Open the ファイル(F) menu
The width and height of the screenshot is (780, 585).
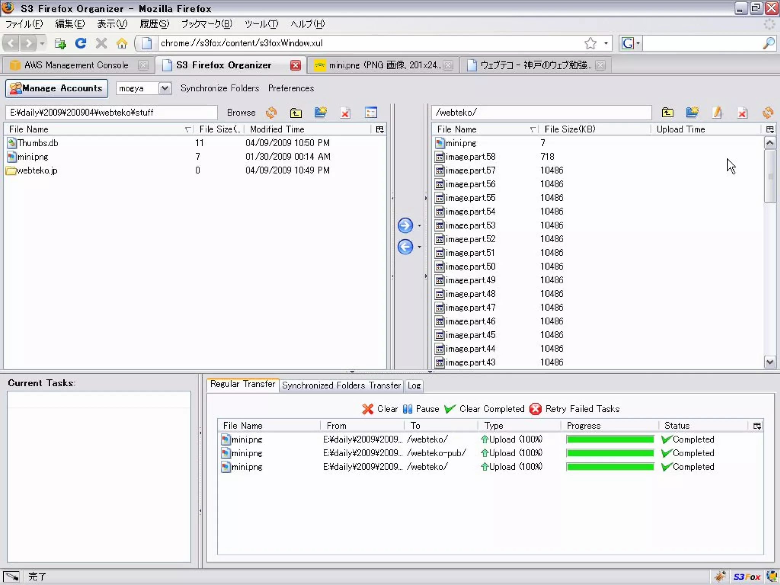(x=24, y=24)
